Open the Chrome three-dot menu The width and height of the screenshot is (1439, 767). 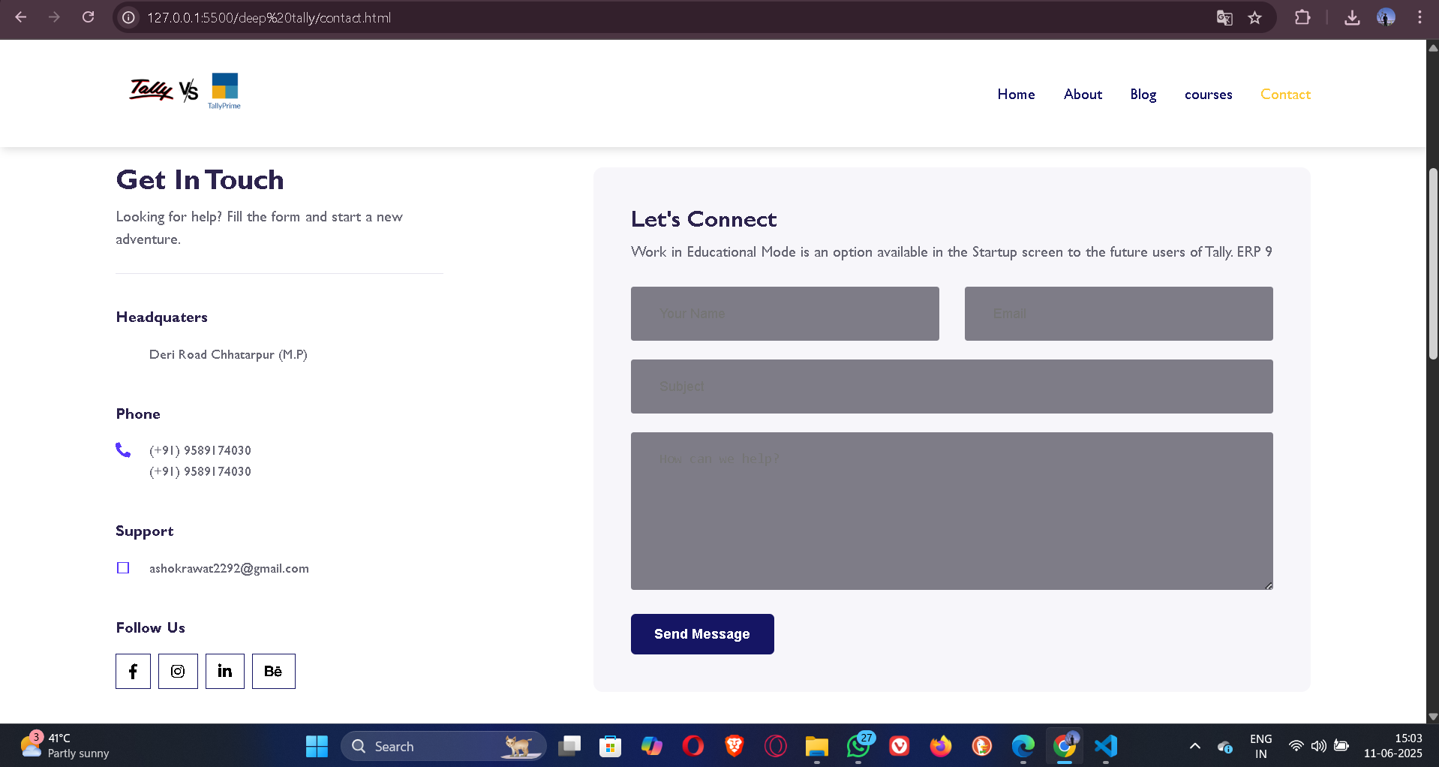click(1419, 18)
